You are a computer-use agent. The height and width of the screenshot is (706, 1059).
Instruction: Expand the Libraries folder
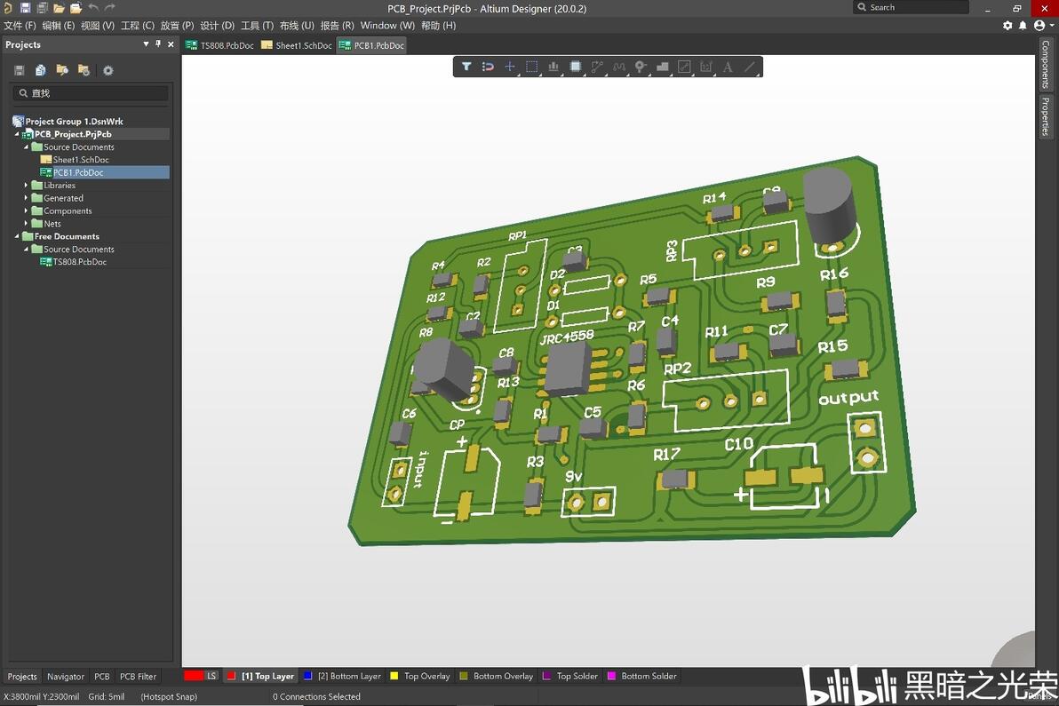pos(27,186)
